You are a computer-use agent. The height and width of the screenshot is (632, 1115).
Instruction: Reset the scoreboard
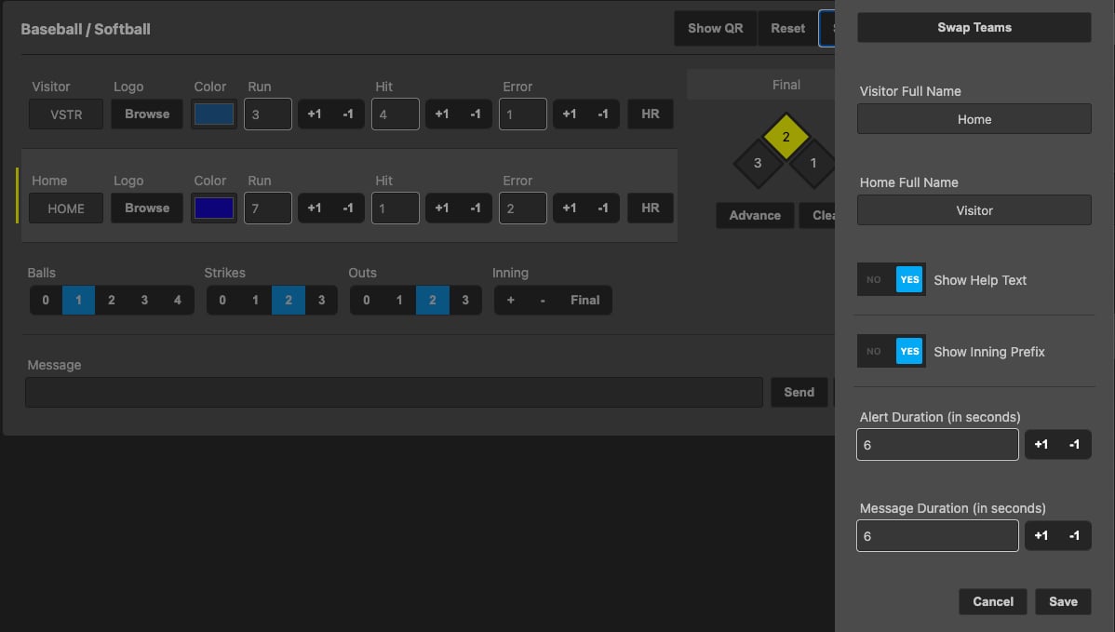788,29
